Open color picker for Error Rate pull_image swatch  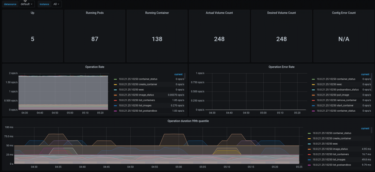(313, 95)
